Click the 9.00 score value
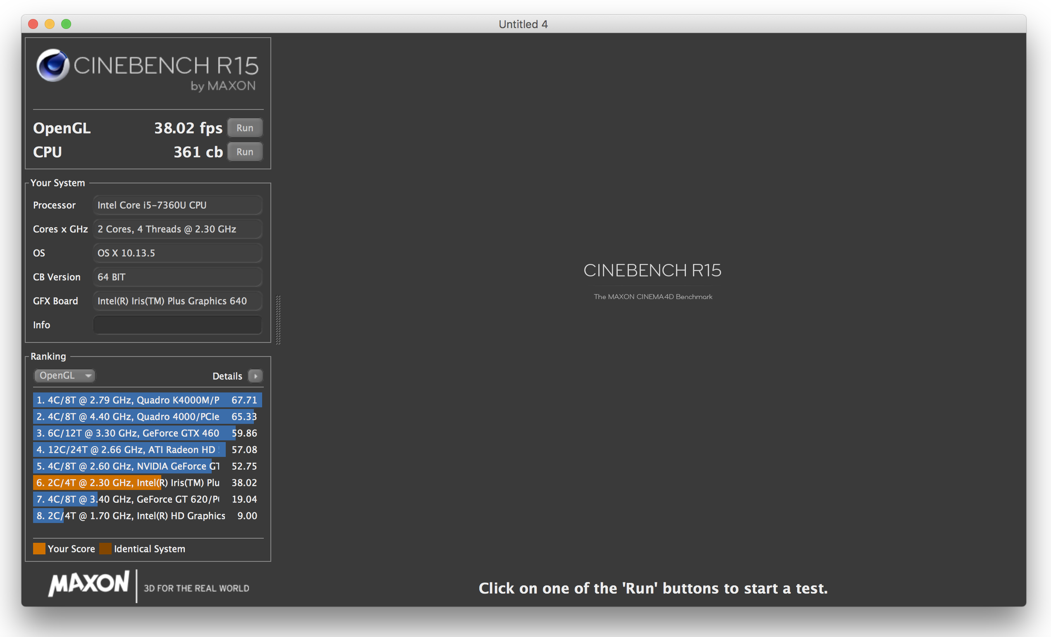The width and height of the screenshot is (1051, 637). [x=247, y=516]
